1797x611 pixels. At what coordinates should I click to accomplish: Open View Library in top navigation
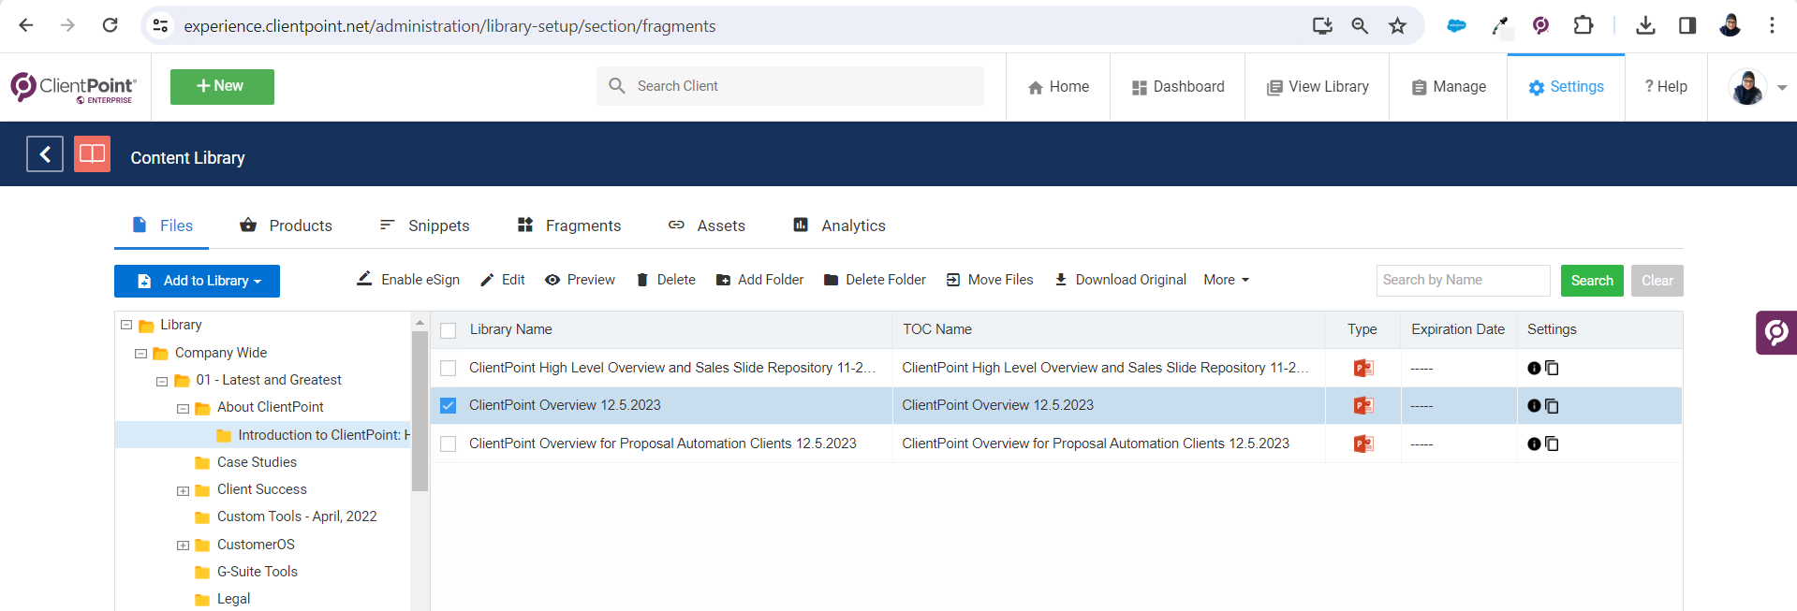point(1318,87)
